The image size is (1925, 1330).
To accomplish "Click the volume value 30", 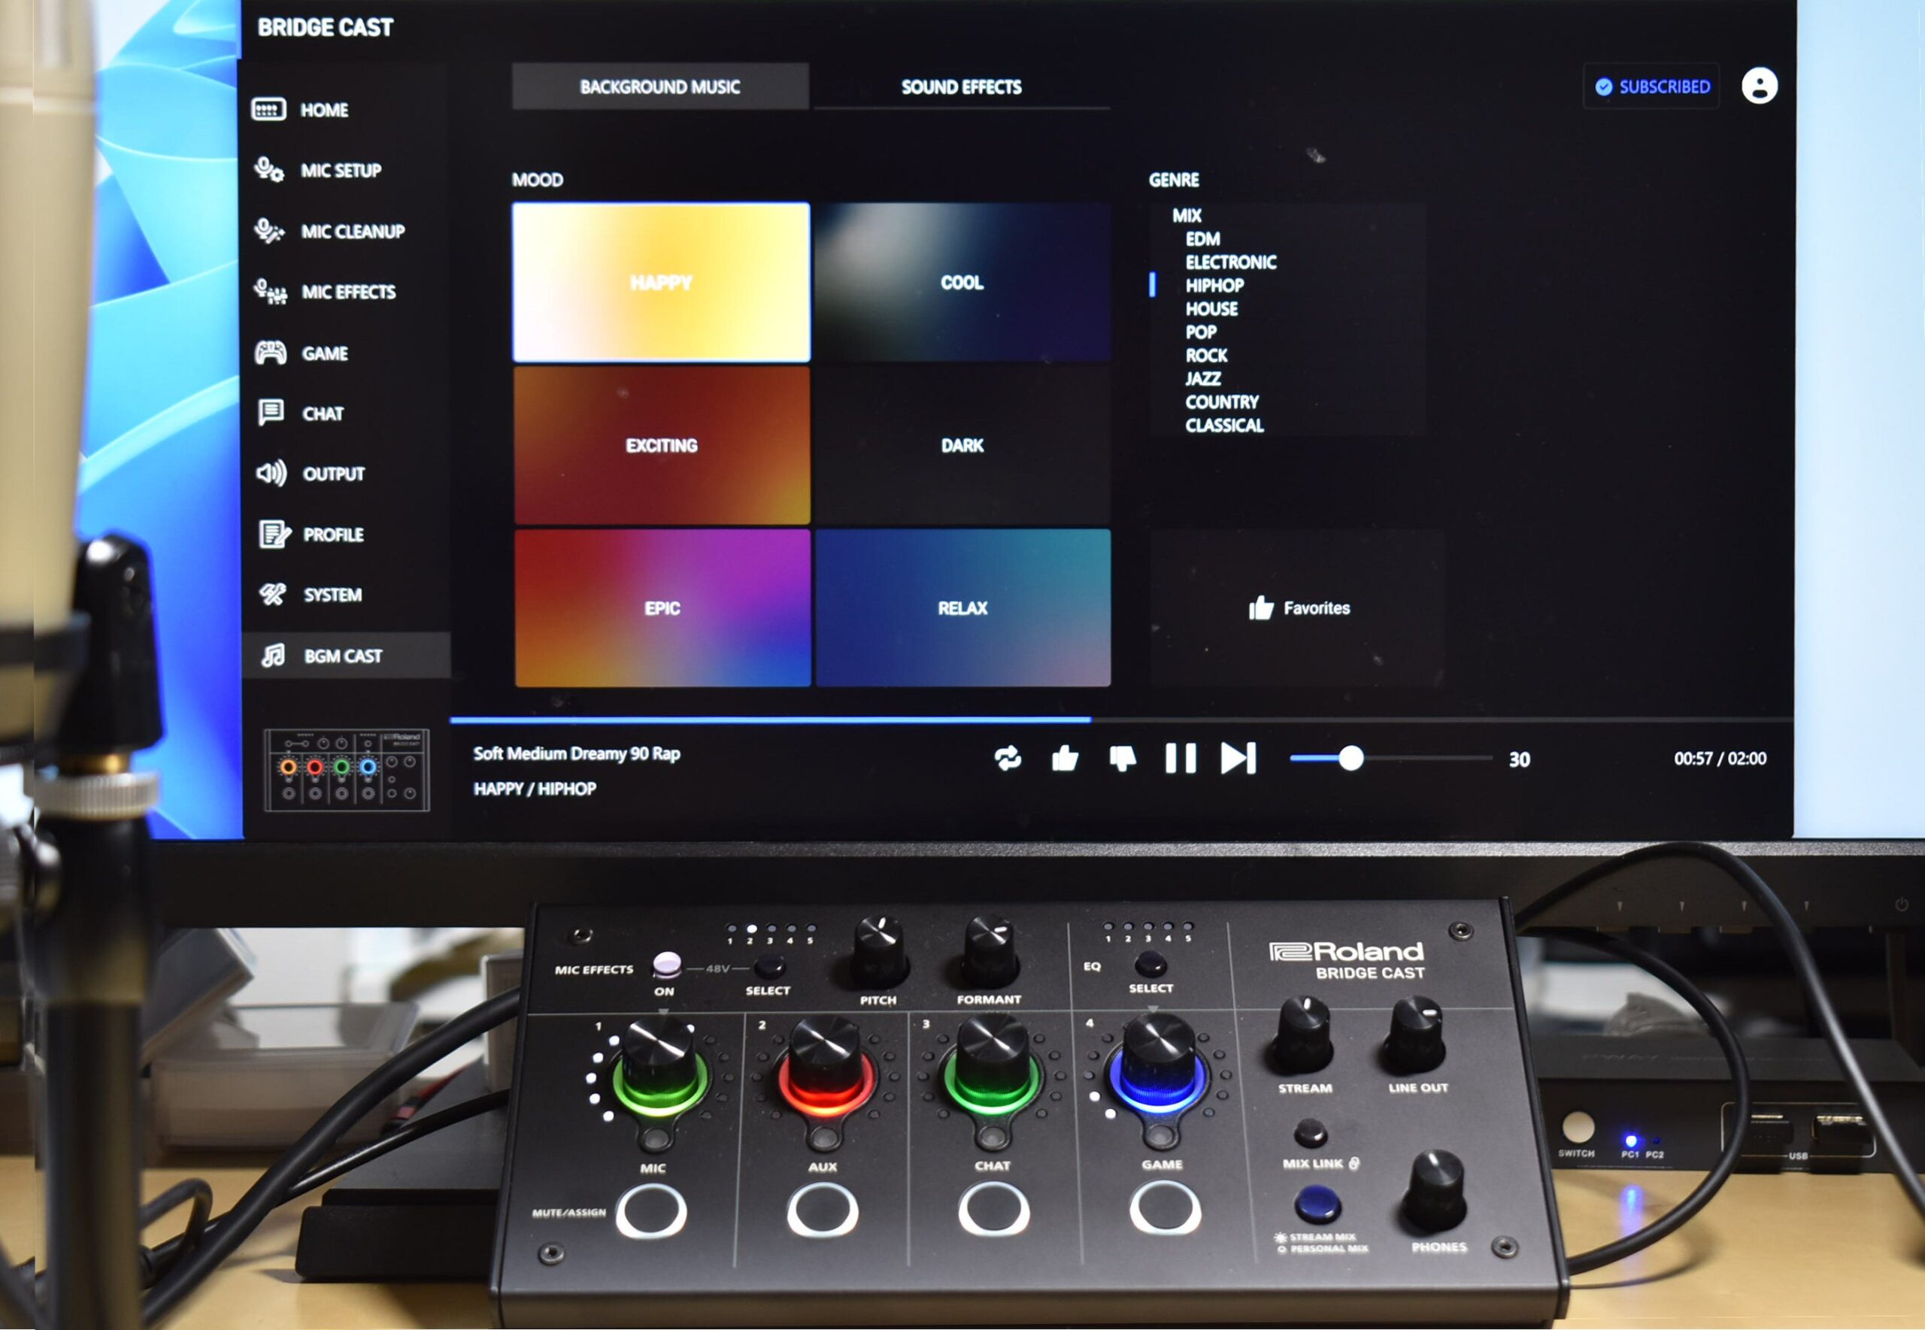I will [x=1519, y=759].
